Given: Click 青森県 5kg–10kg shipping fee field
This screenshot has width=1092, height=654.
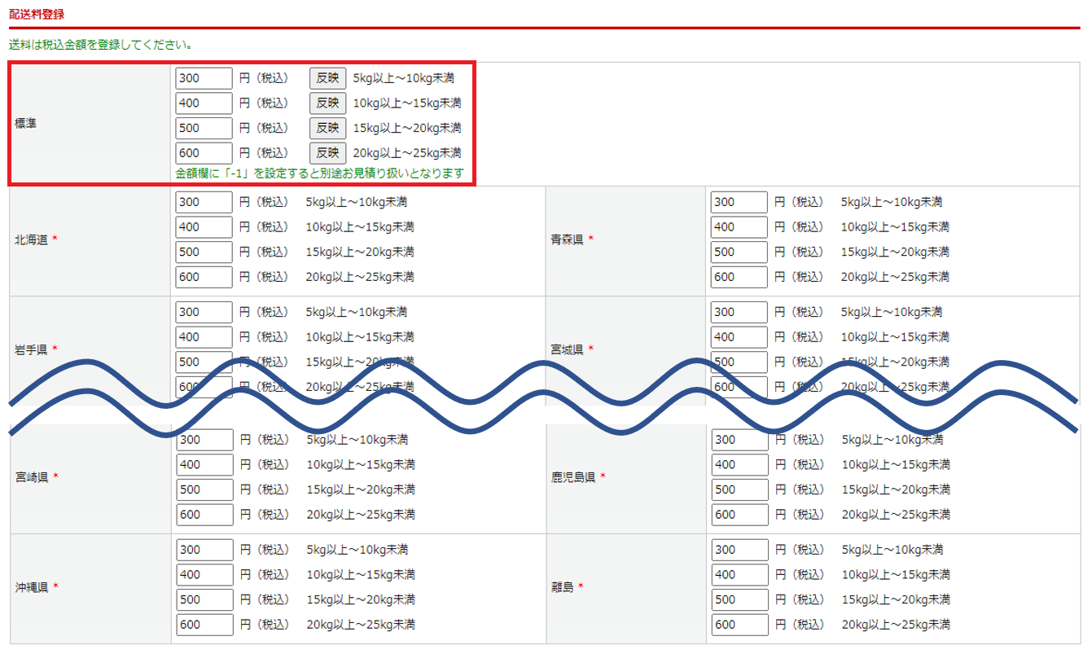Looking at the screenshot, I should (739, 202).
